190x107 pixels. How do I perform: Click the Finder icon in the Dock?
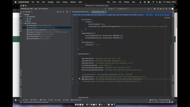point(76,105)
